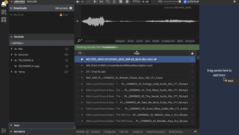Disable the AUTO-PLAY checkbox
Image resolution: width=239 pixels, height=135 pixels.
pyautogui.click(x=185, y=2)
